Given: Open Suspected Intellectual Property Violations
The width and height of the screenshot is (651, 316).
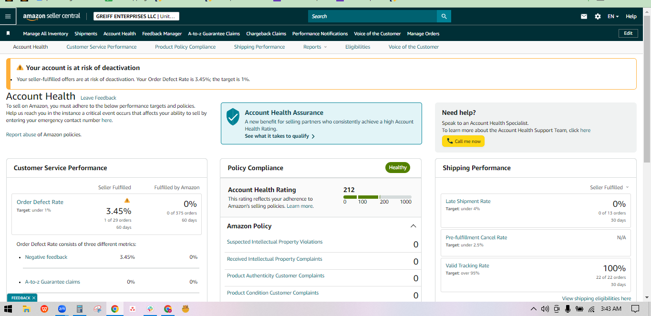Looking at the screenshot, I should pos(275,242).
